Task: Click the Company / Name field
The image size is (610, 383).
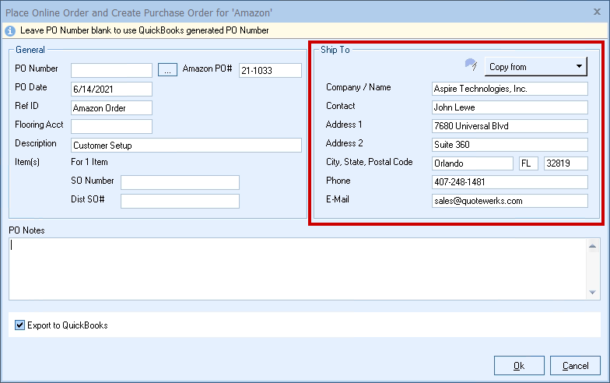Action: (x=510, y=89)
